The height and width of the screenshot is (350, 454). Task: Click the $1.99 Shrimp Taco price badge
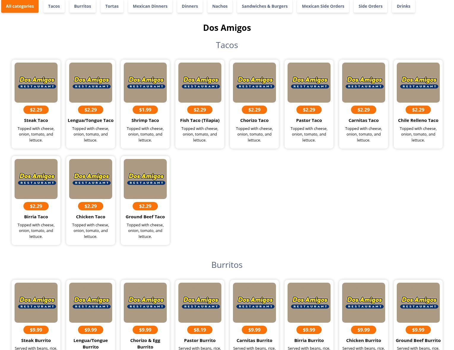pos(145,110)
